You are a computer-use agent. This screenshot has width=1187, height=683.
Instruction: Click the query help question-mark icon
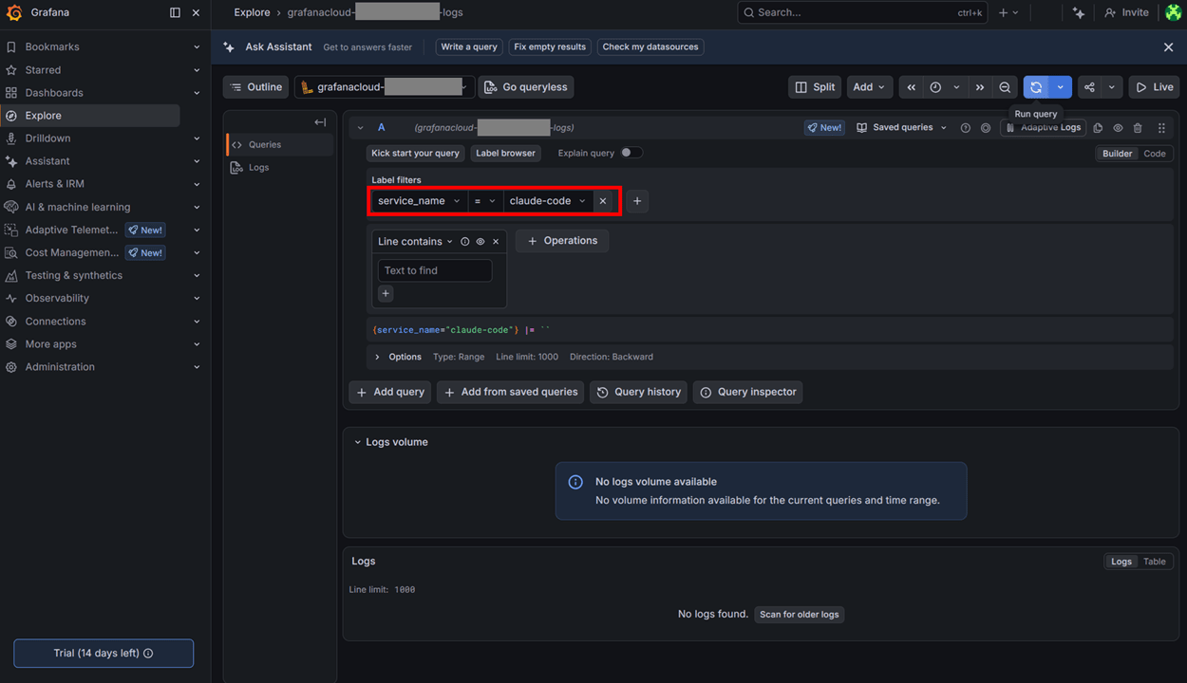point(966,128)
